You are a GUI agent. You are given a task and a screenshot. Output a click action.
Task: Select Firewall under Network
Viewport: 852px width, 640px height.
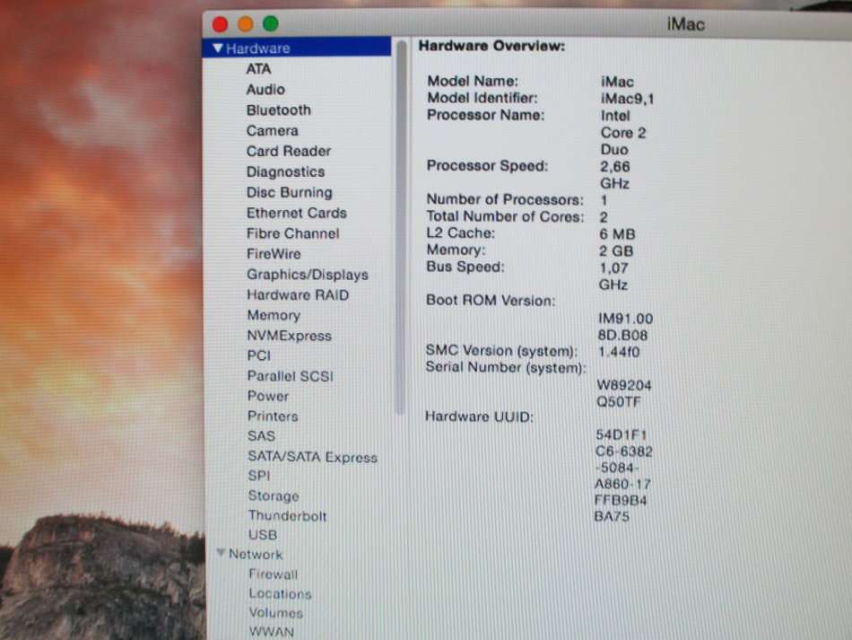click(x=274, y=574)
